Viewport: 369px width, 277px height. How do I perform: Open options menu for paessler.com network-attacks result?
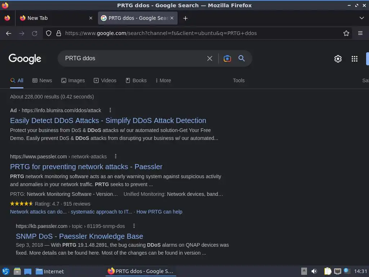[x=116, y=156]
